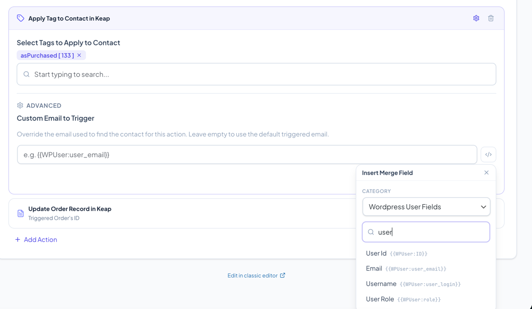The image size is (532, 309).
Task: Click the magnifier icon in tag search field
Action: tap(27, 74)
